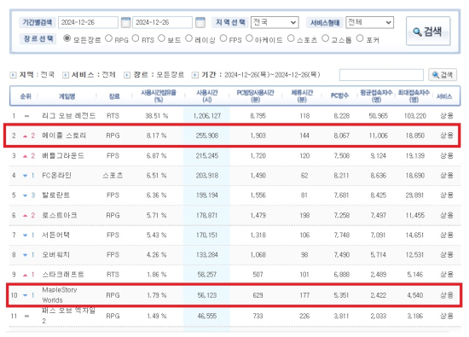Click the 255,908 usage hours cell
469x337 pixels.
tap(207, 136)
